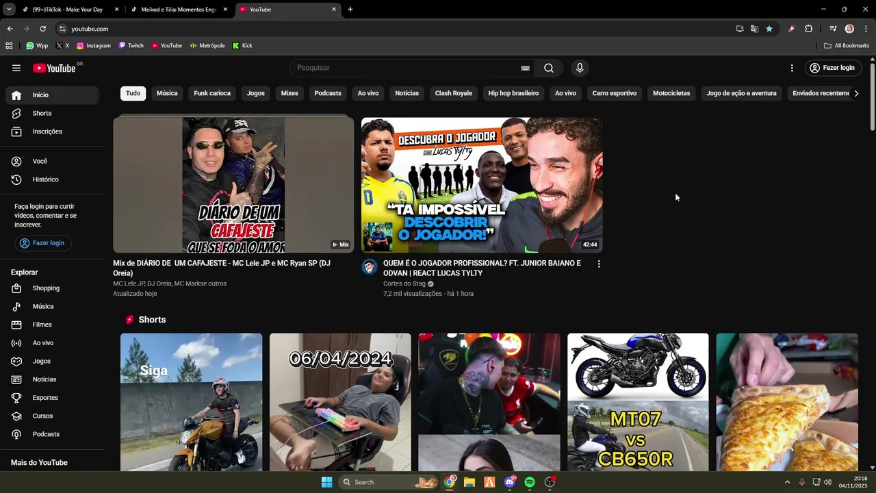The image size is (876, 493).
Task: Open video title QUEM É O JOGADOR PROFISSIONAL
Action: 482,268
